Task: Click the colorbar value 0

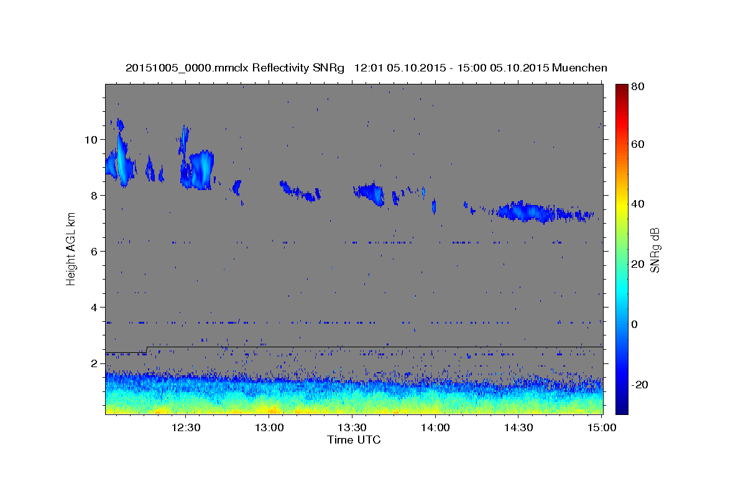Action: (634, 324)
